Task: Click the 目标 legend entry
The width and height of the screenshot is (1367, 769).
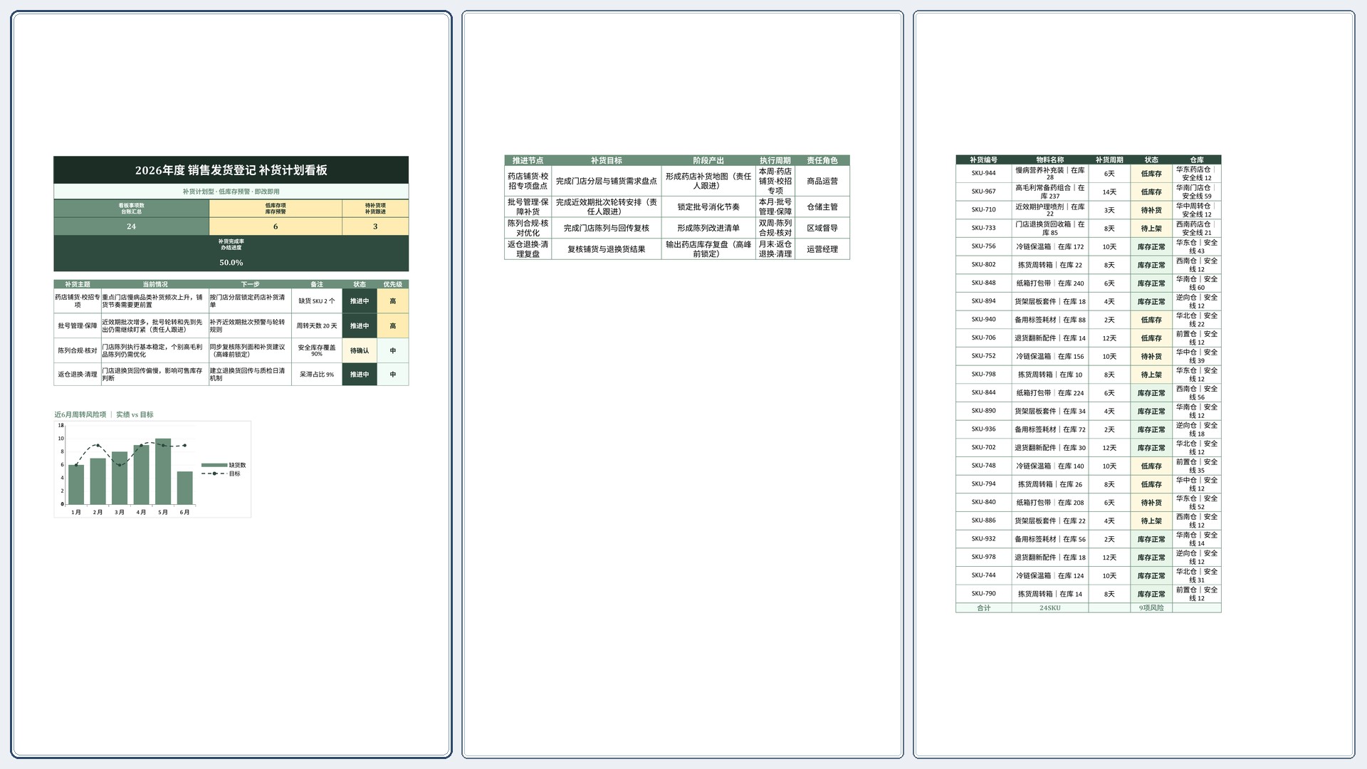Action: [221, 474]
